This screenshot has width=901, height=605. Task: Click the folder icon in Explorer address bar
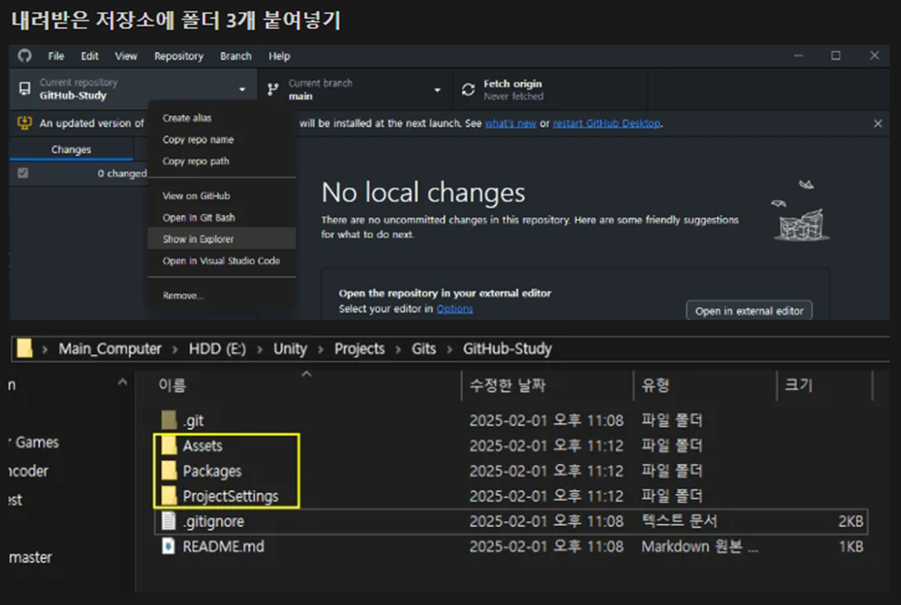click(x=24, y=348)
